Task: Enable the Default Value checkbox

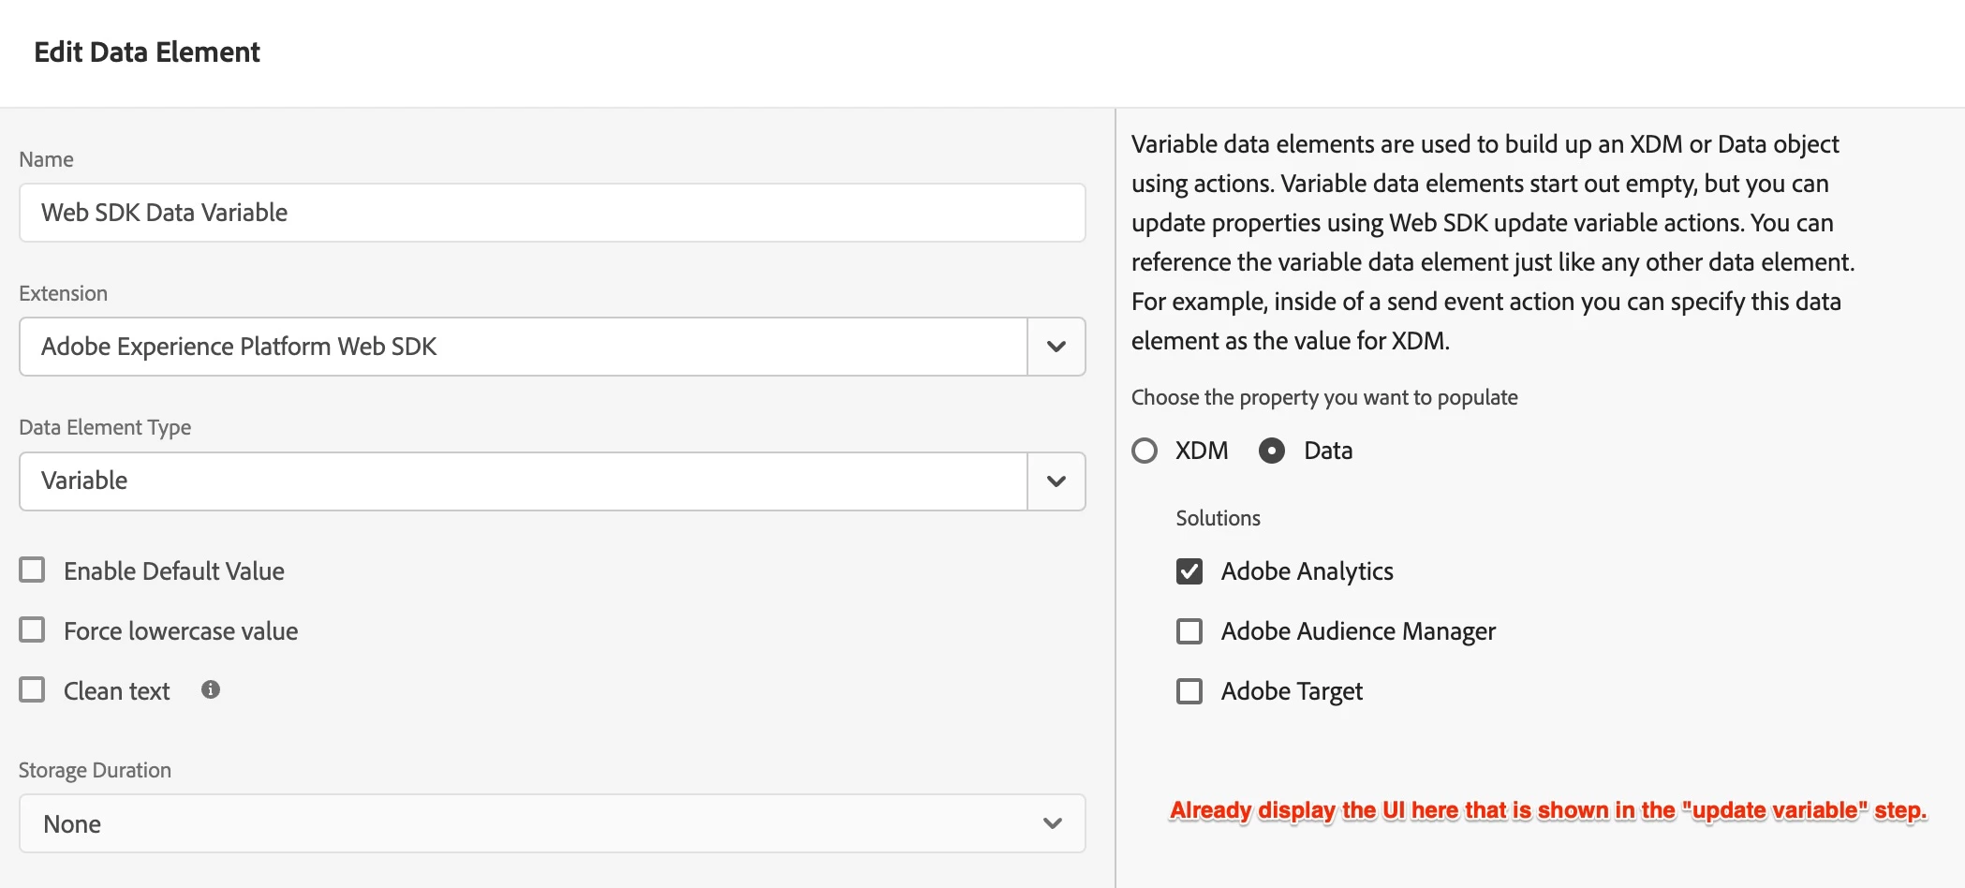Action: (x=33, y=570)
